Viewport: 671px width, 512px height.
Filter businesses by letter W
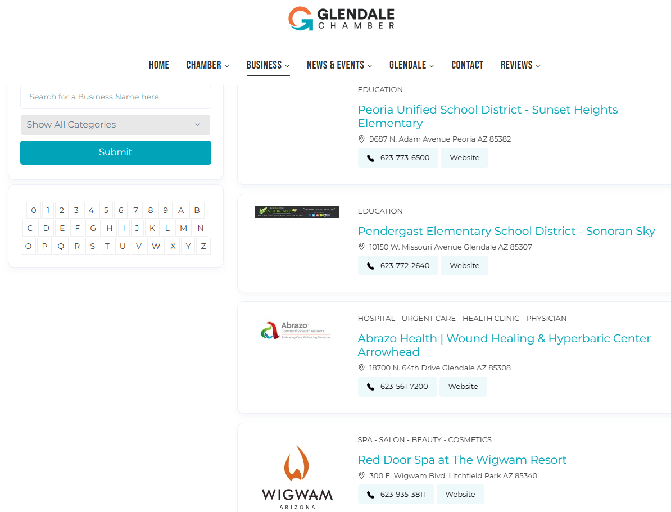coord(156,246)
